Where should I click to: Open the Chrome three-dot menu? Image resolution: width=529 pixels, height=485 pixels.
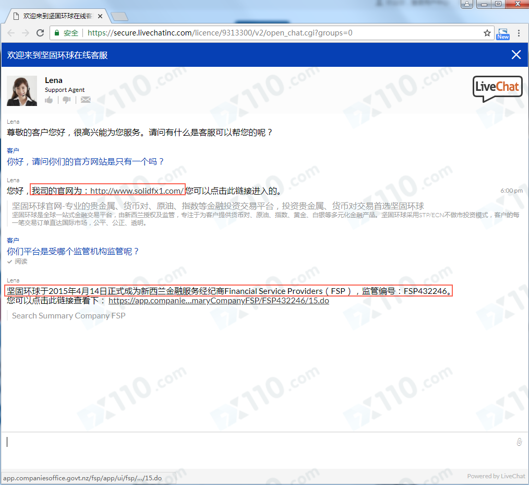(x=519, y=33)
